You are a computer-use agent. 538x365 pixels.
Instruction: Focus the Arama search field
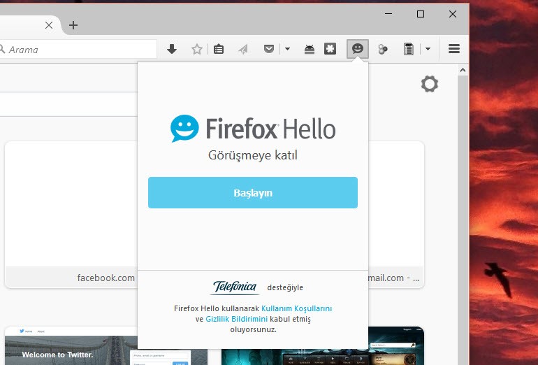78,50
